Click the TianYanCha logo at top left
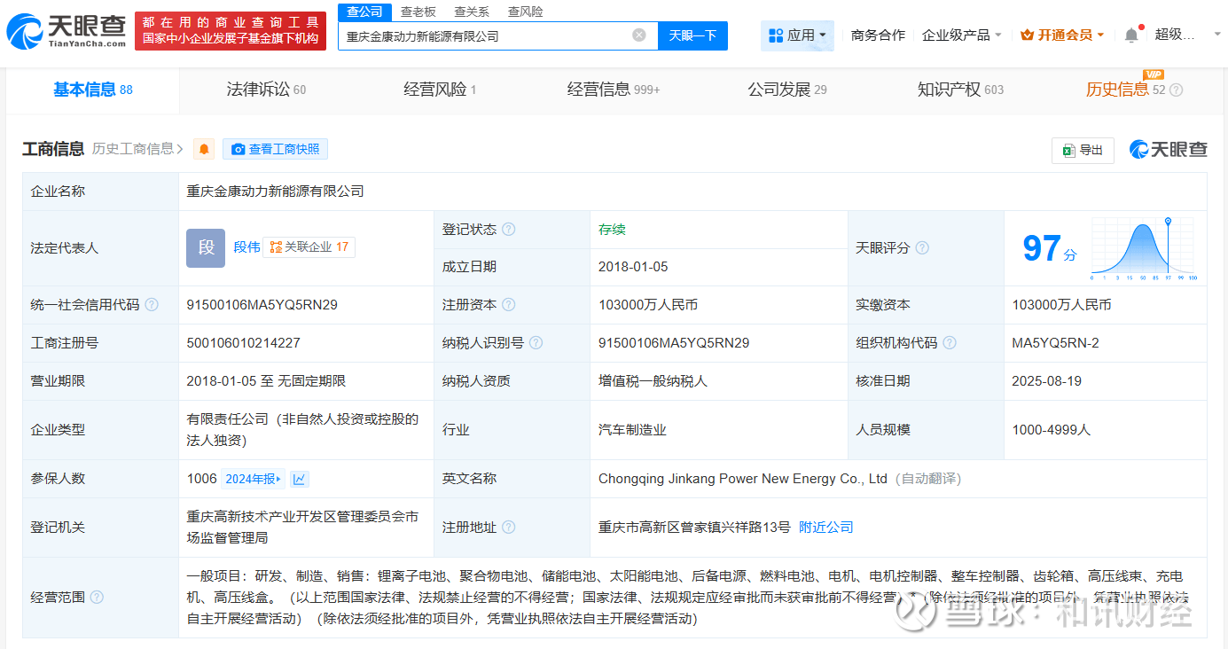This screenshot has width=1228, height=649. (x=66, y=31)
